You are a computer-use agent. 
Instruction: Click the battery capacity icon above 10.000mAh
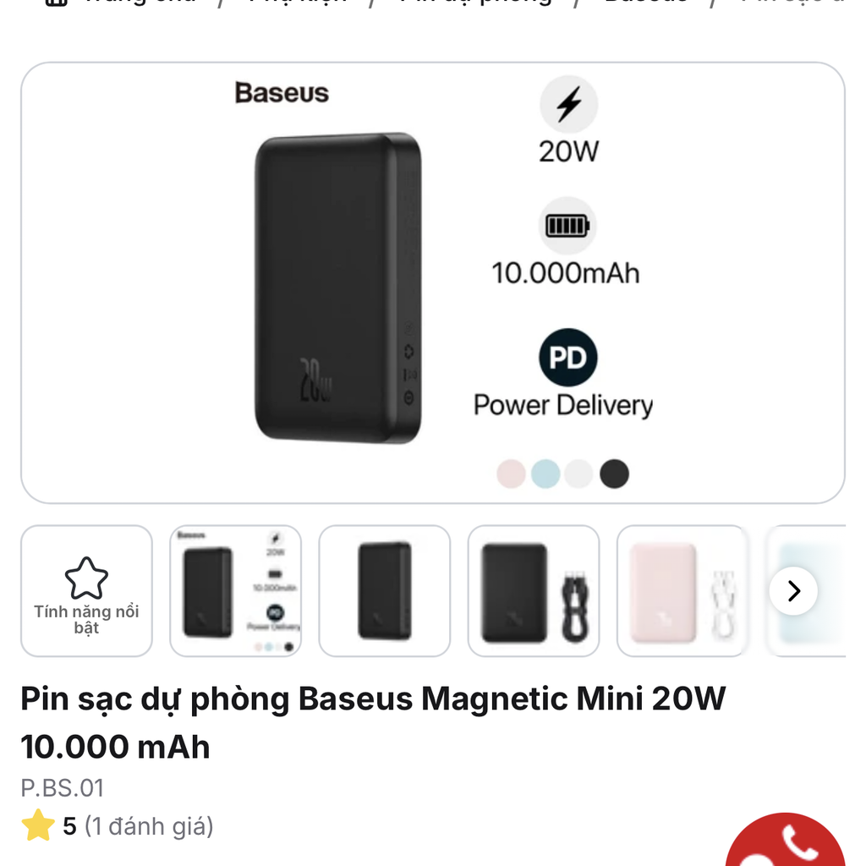[x=567, y=226]
